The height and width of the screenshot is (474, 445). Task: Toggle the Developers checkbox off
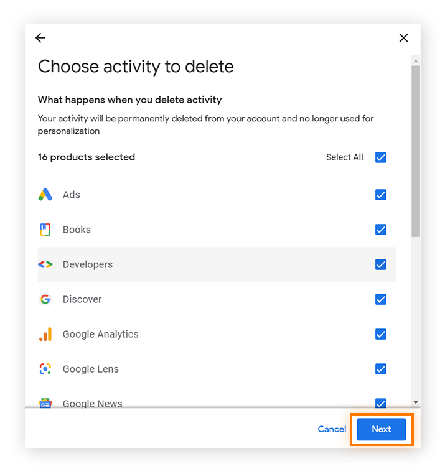click(x=380, y=264)
